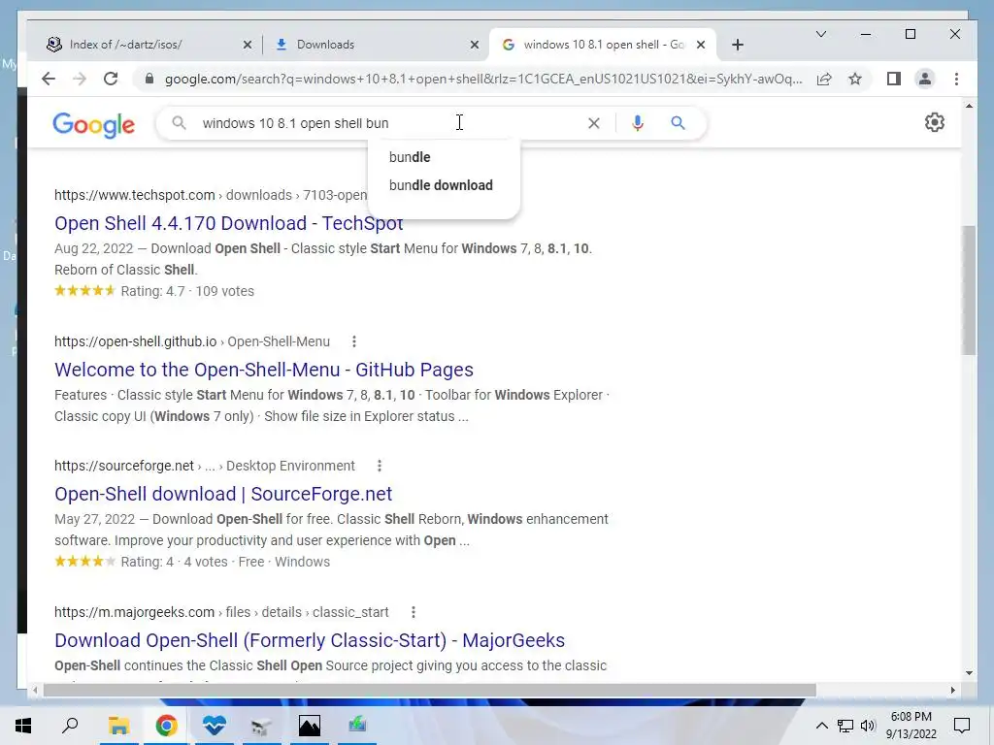
Task: Close the Downloads tab
Action: click(x=474, y=45)
